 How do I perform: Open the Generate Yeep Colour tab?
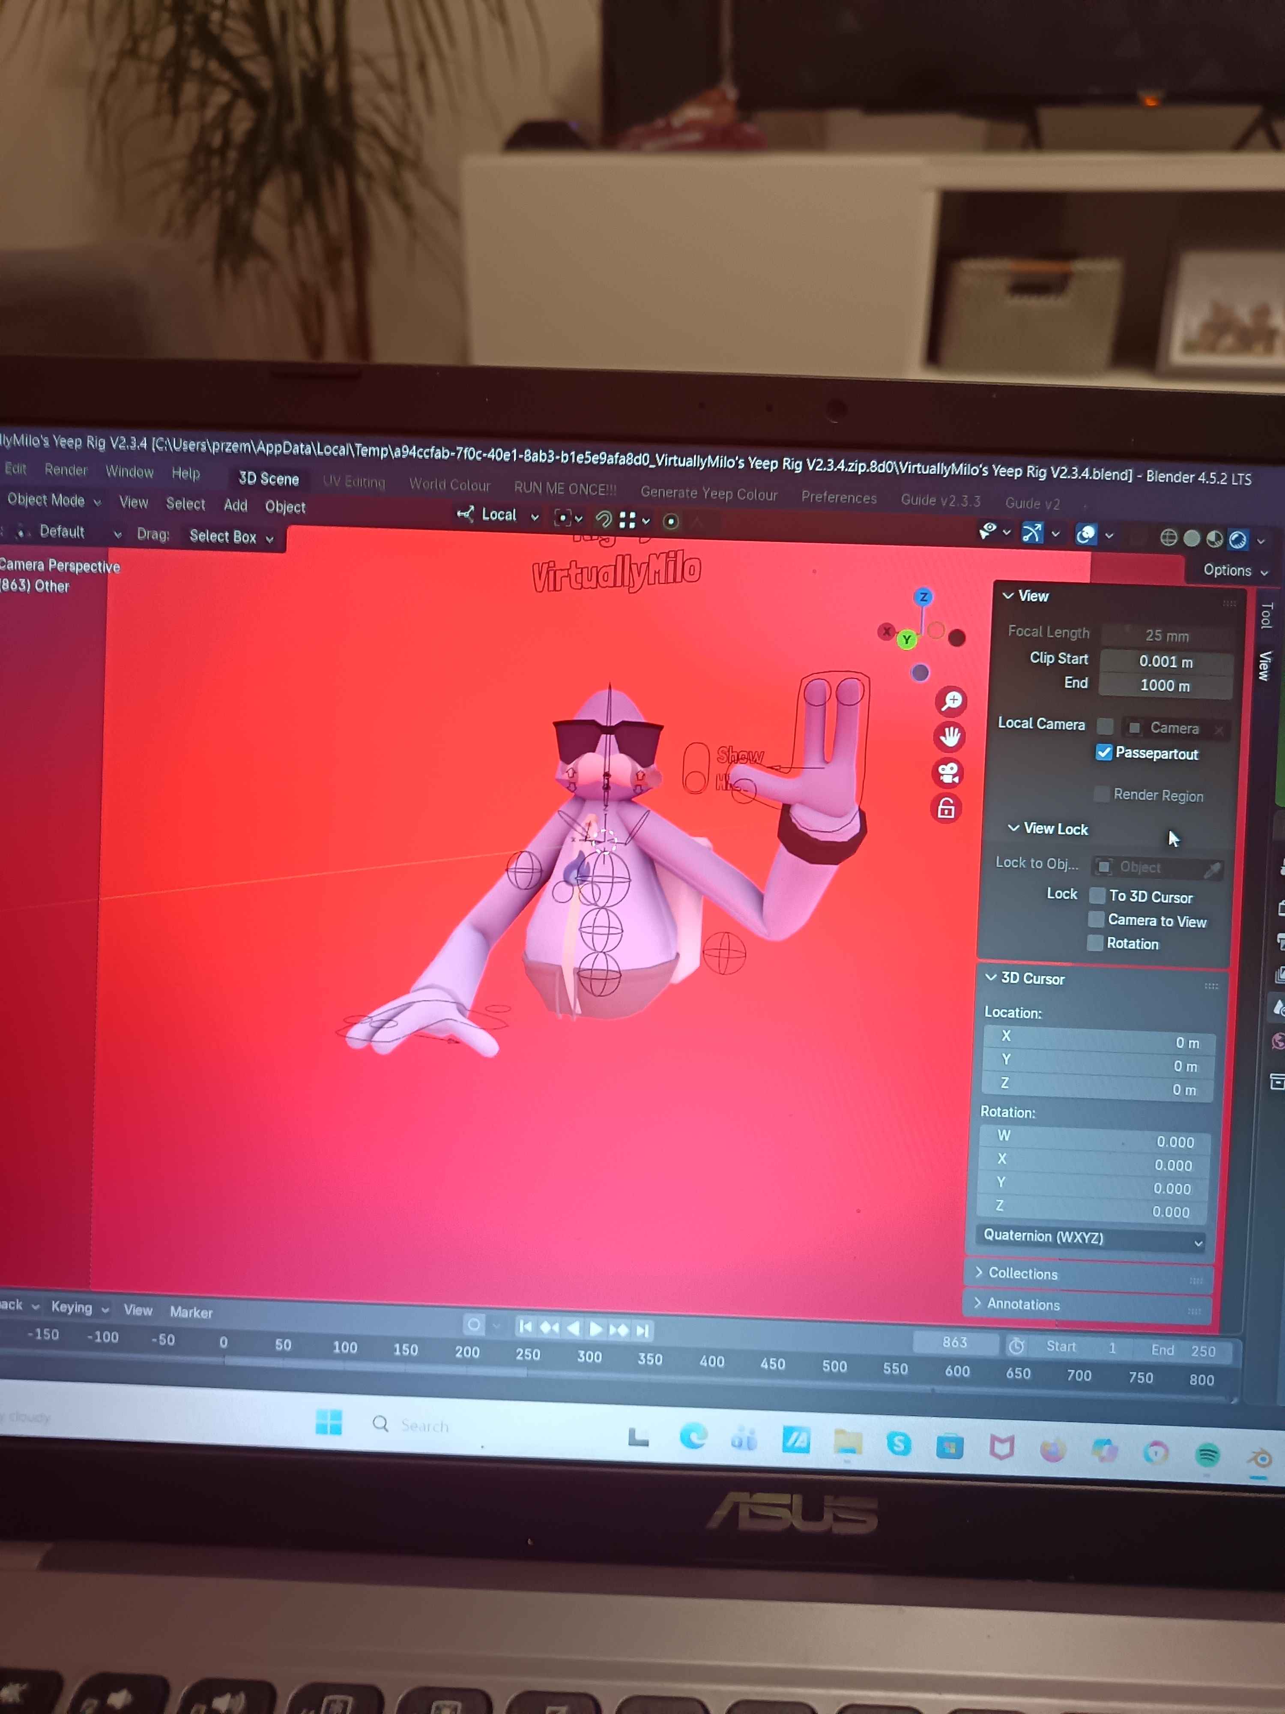click(x=709, y=494)
